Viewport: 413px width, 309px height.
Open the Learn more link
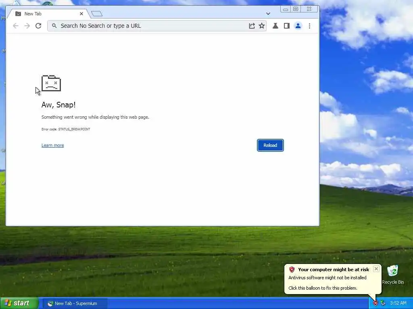pyautogui.click(x=53, y=145)
